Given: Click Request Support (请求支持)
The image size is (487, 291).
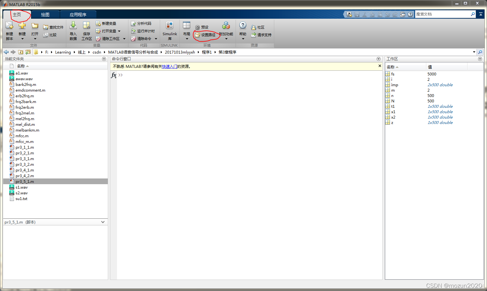Looking at the screenshot, I should pyautogui.click(x=261, y=35).
